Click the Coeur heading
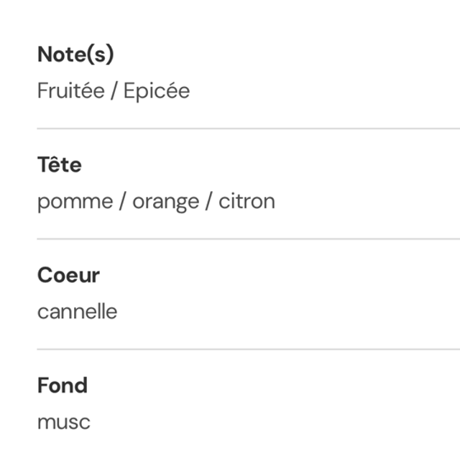Image resolution: width=460 pixels, height=459 pixels. [68, 275]
